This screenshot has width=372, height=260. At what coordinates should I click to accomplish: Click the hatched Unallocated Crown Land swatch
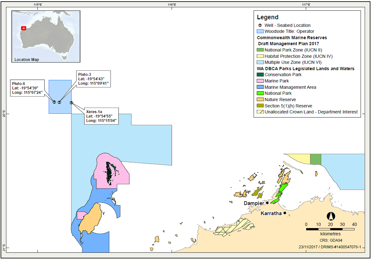260,112
